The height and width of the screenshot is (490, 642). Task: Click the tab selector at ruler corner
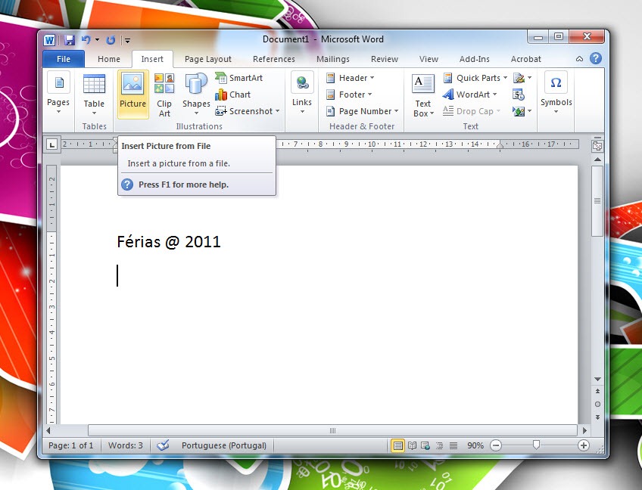tap(51, 144)
